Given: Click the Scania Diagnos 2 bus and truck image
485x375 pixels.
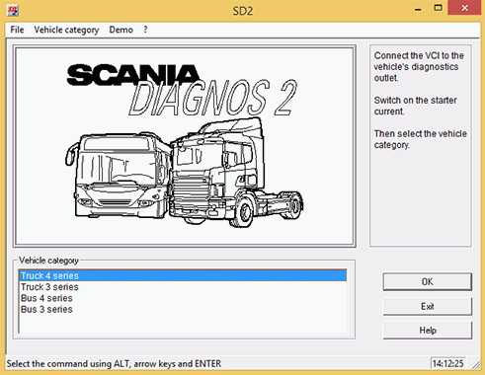Looking at the screenshot, I should (185, 146).
